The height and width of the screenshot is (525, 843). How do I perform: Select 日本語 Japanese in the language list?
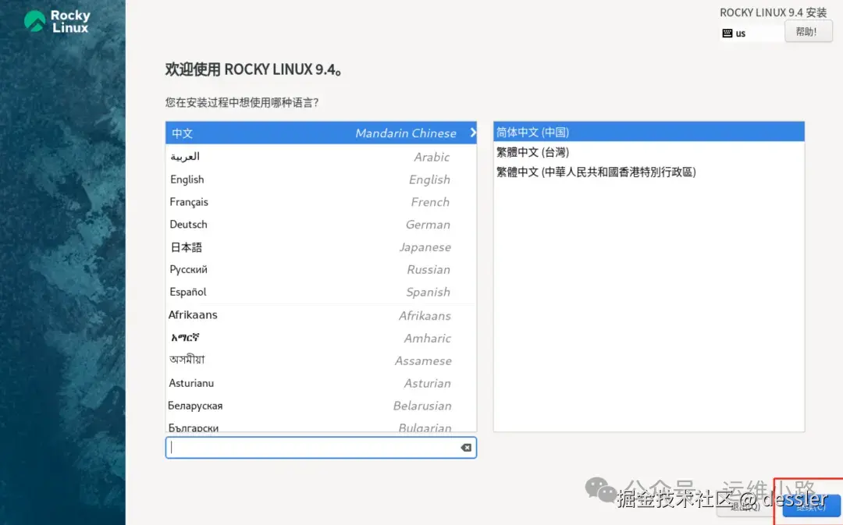[x=321, y=247]
